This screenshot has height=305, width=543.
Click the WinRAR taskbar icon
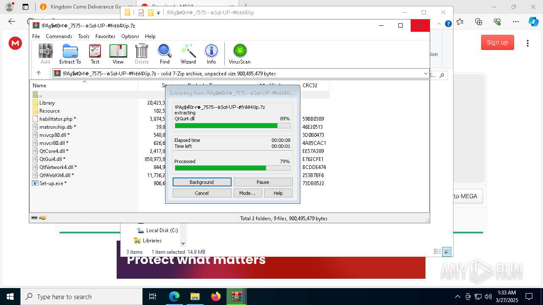click(236, 297)
